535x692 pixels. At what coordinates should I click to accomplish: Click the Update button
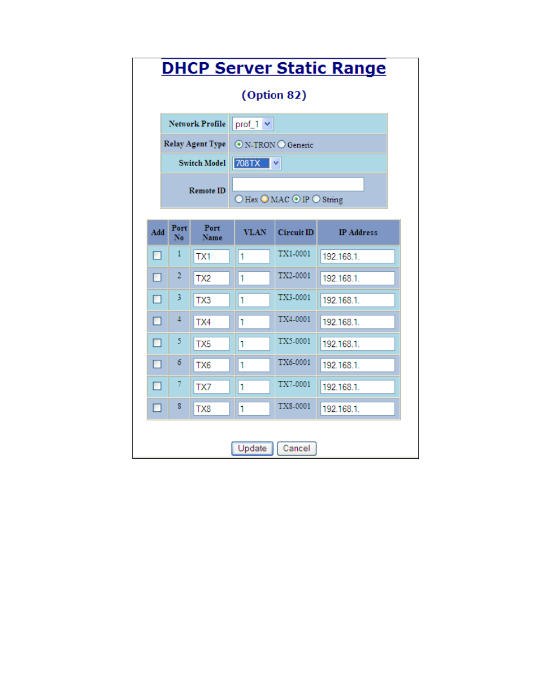tap(252, 448)
